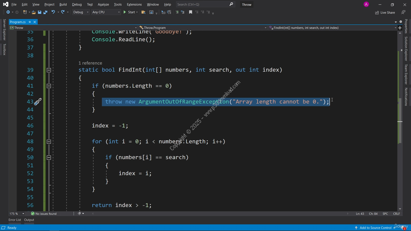Collapse the if block at line 50
Viewport: 411px width, 231px height.
tap(49, 157)
